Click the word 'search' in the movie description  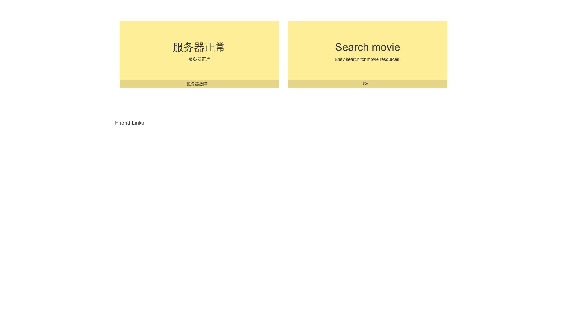click(352, 59)
